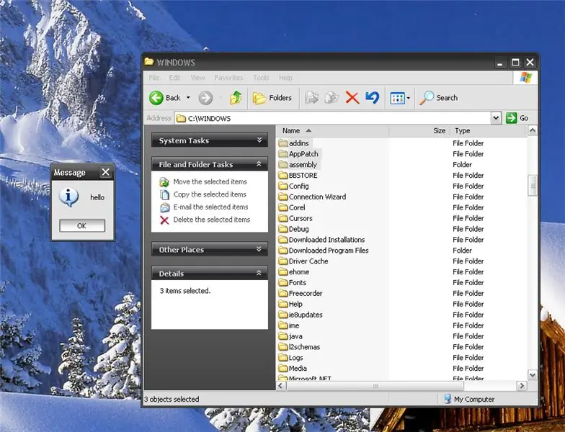
Task: Select the BBSTORE folder icon
Action: (x=283, y=176)
